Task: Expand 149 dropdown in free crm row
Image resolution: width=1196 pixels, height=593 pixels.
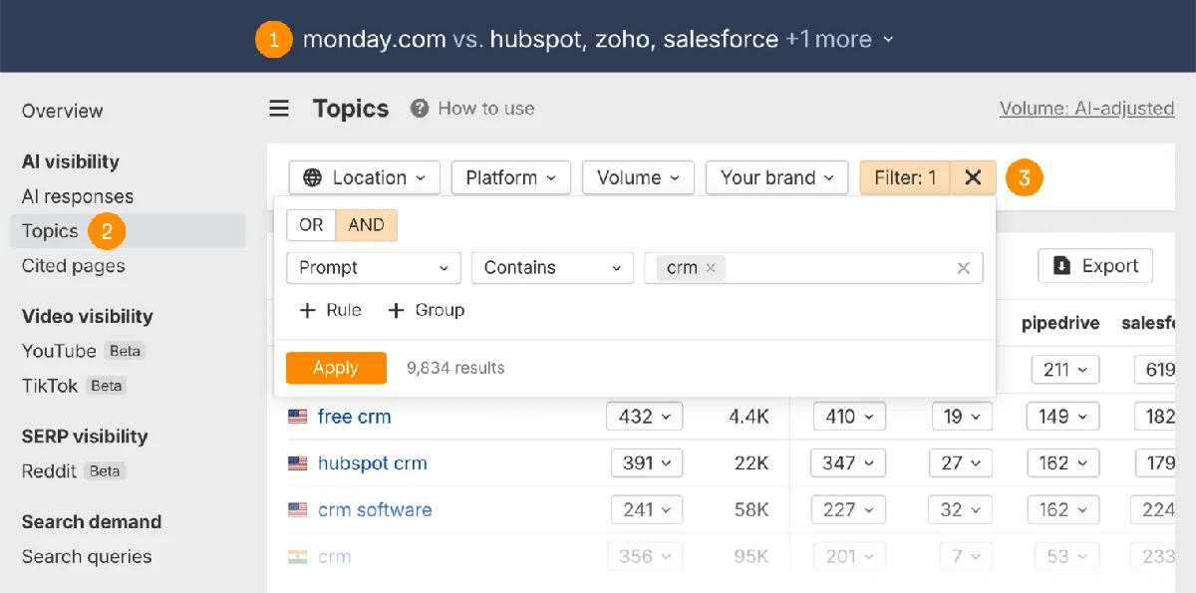Action: (1063, 417)
